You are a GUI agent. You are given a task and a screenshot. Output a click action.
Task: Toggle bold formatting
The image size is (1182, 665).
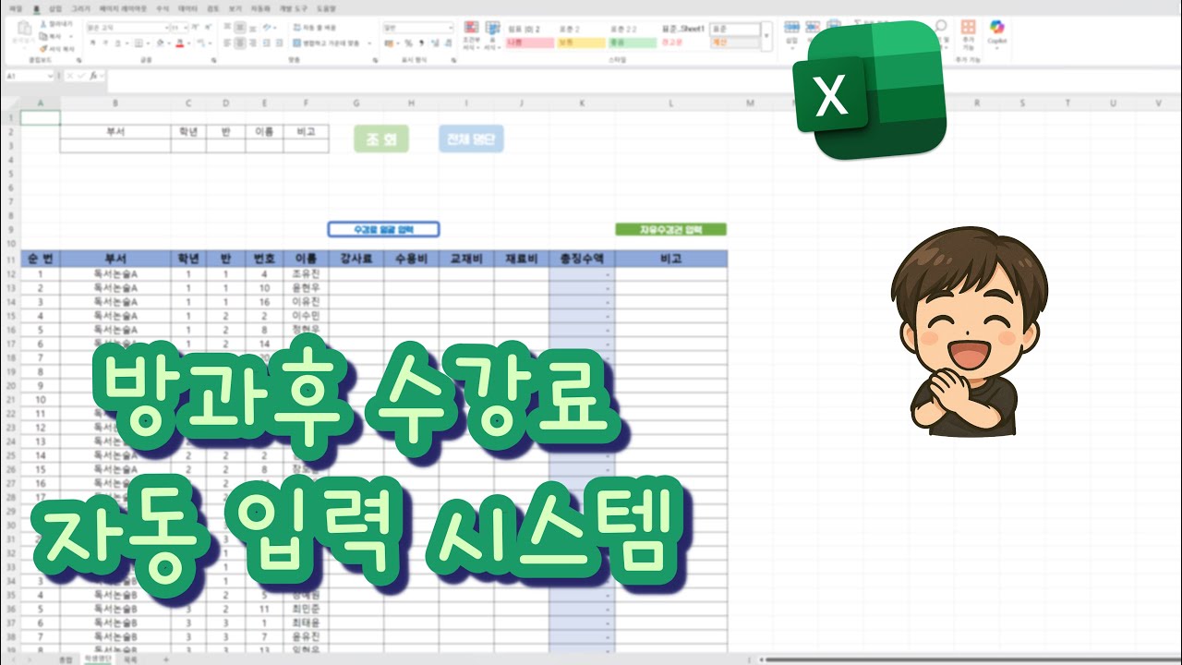click(92, 43)
